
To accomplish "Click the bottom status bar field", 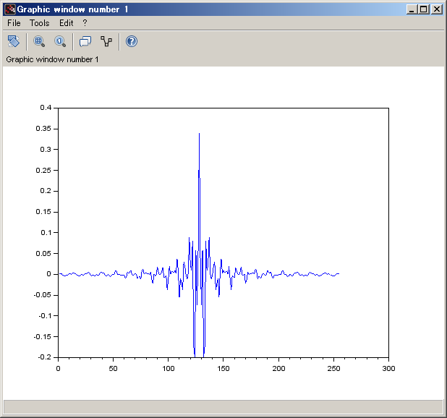I will click(223, 406).
